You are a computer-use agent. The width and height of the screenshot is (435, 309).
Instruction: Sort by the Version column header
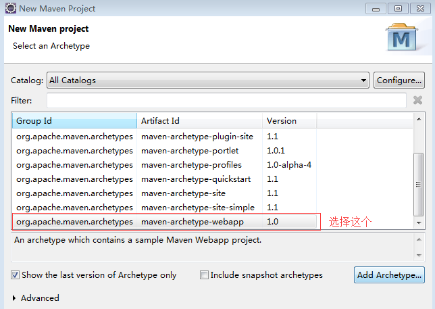[289, 121]
